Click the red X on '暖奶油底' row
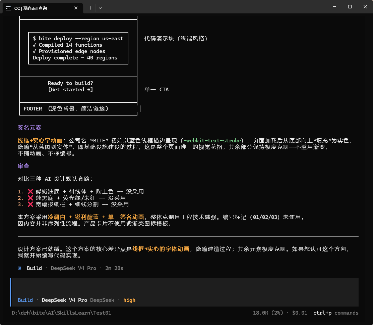Viewport: 373px width, 325px height. tap(30, 192)
